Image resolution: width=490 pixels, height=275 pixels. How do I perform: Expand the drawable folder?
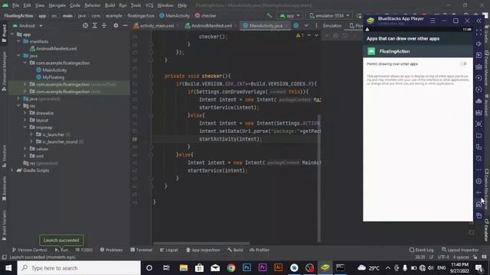click(25, 113)
